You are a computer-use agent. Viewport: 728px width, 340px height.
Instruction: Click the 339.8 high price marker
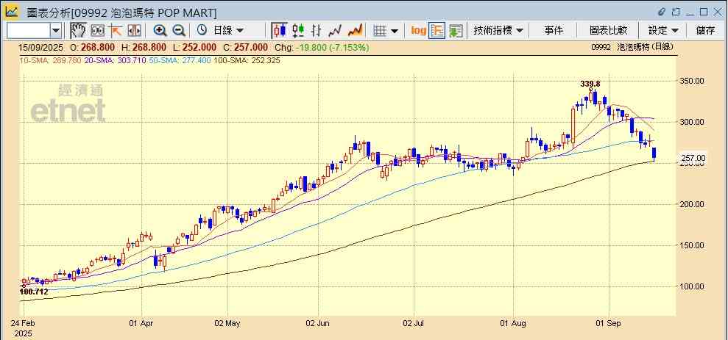click(x=590, y=84)
